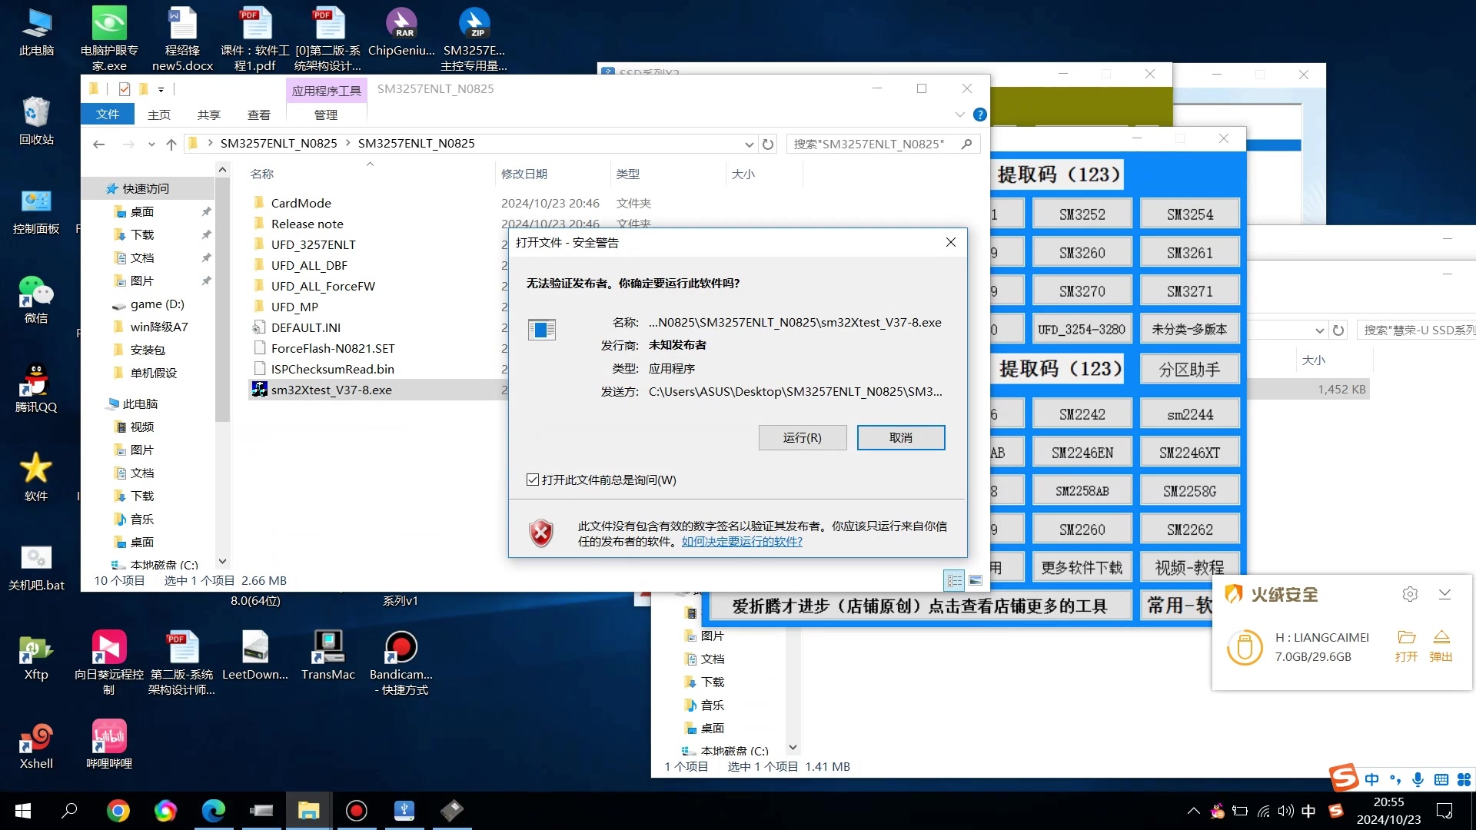
Task: Click the SM2246EN button in blue tool window
Action: tap(1082, 453)
